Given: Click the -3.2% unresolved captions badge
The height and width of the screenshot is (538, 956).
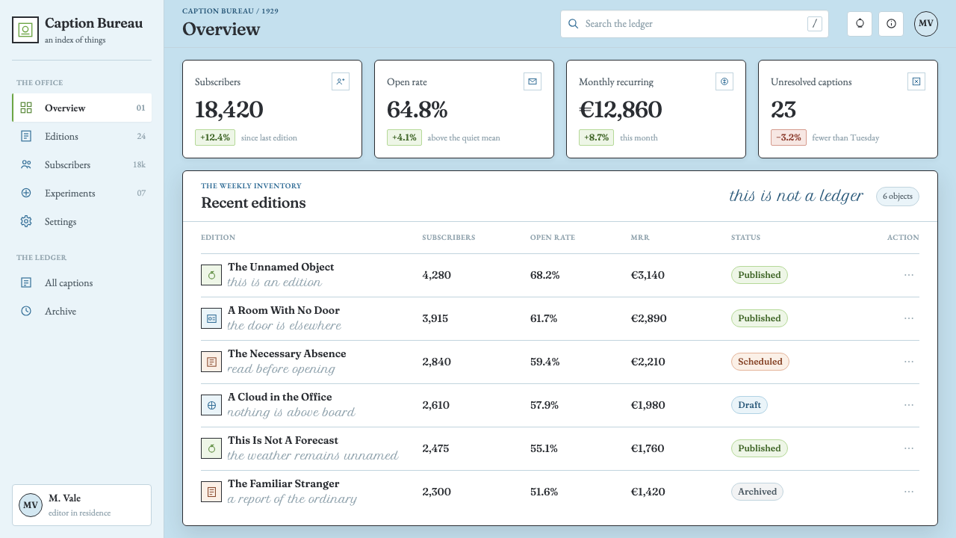Looking at the screenshot, I should click(x=789, y=137).
